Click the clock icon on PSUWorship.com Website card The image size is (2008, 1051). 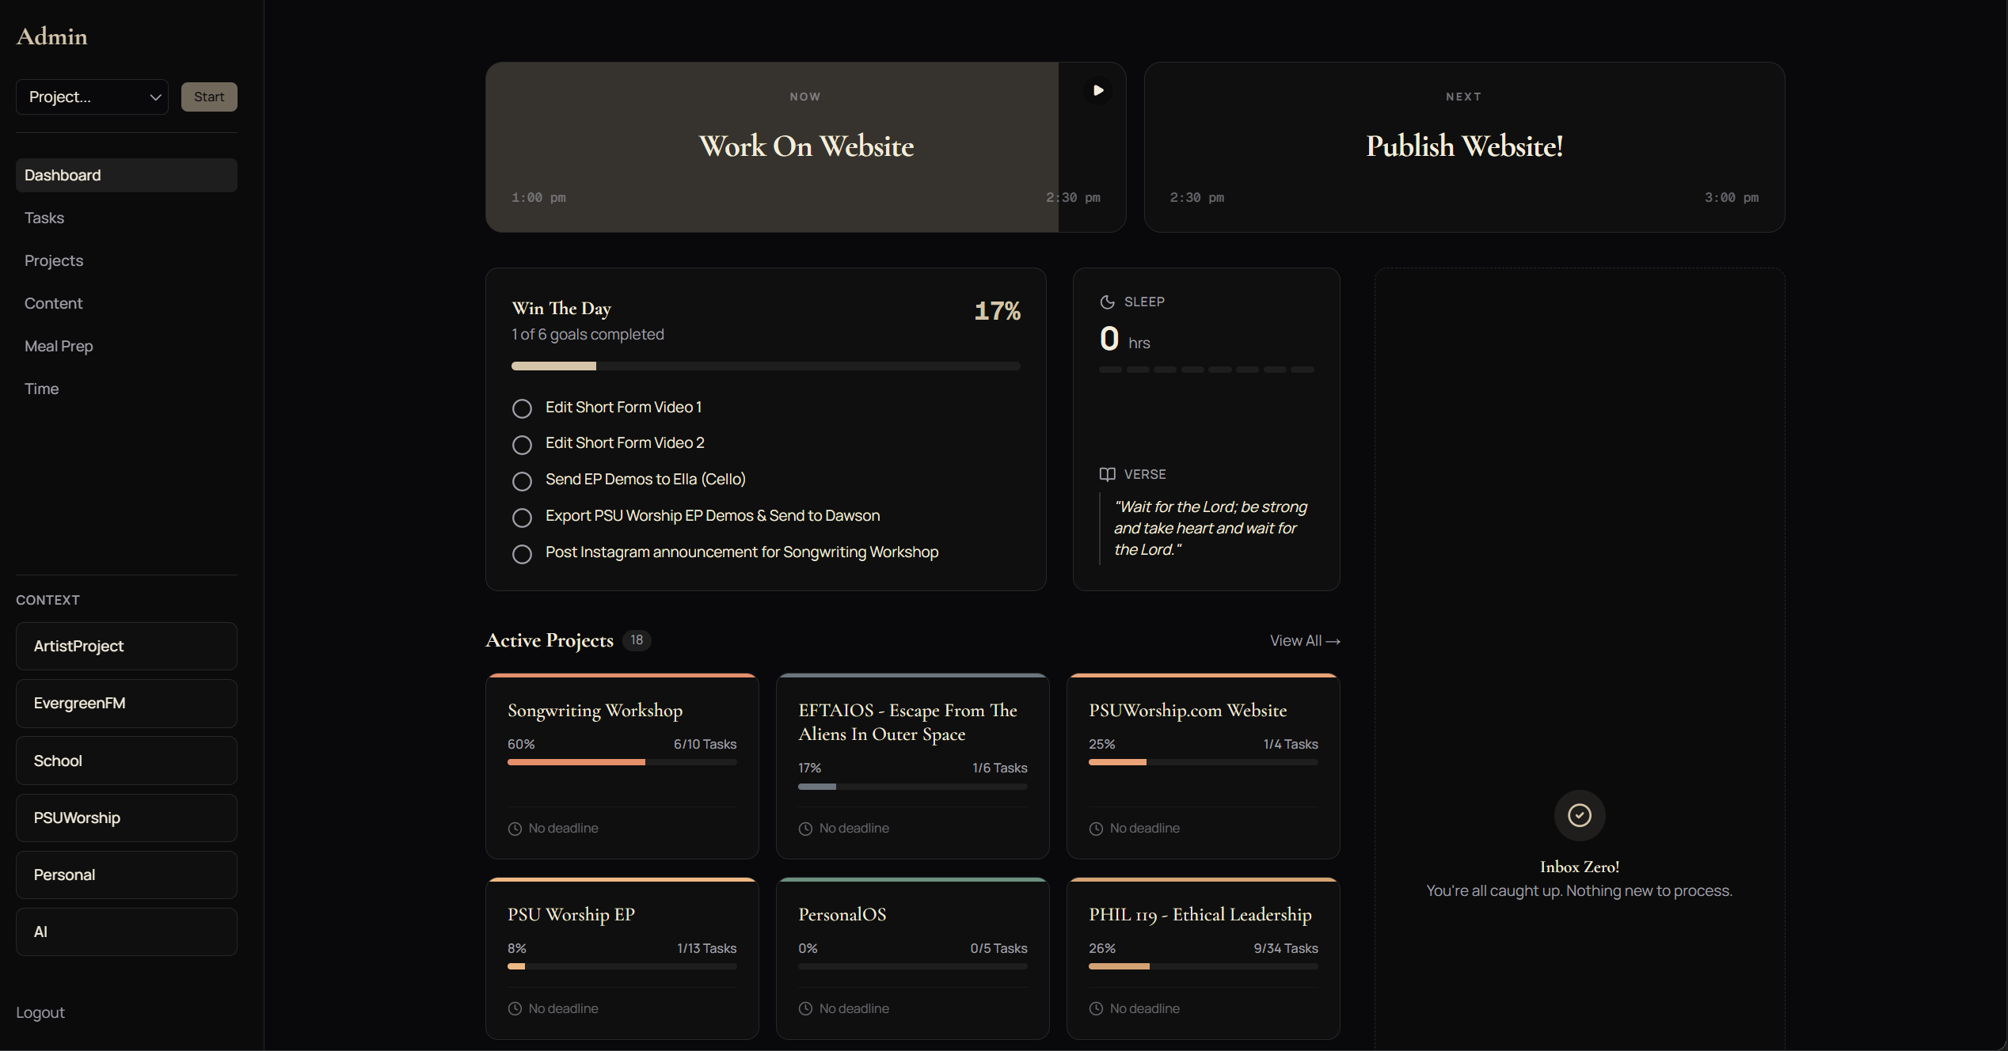point(1096,829)
